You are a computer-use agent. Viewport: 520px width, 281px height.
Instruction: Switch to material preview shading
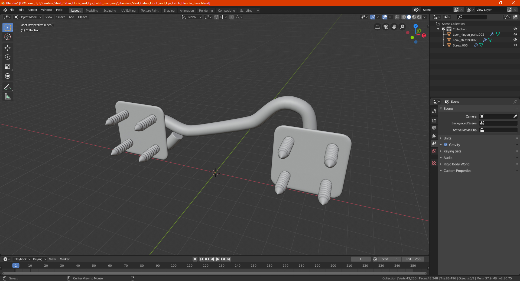414,17
